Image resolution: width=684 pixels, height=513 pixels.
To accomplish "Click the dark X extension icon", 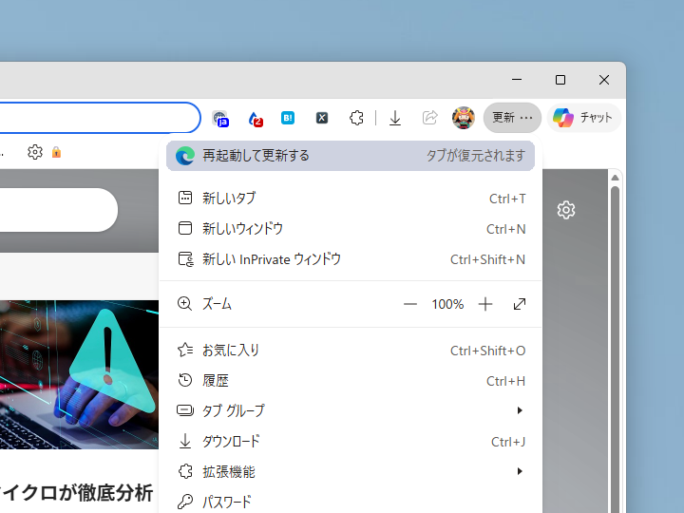I will coord(322,118).
